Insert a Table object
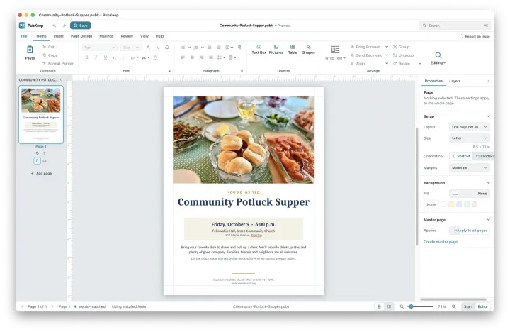 [x=293, y=50]
